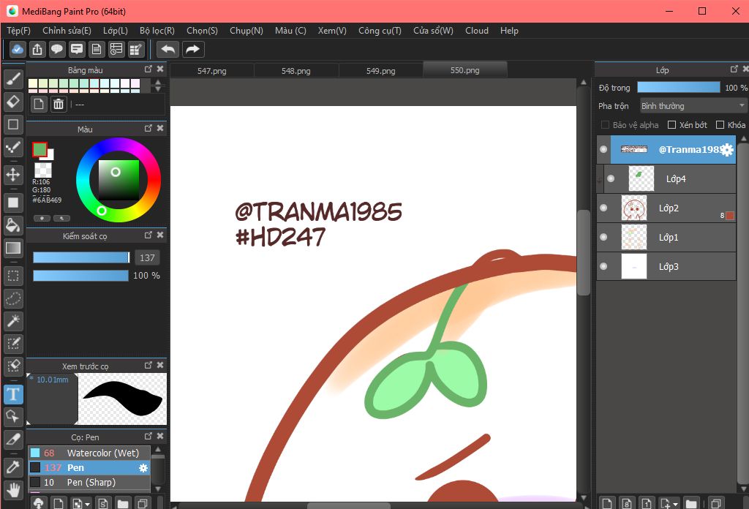
Task: Adjust the Độ trong layer opacity slider
Action: [x=678, y=87]
